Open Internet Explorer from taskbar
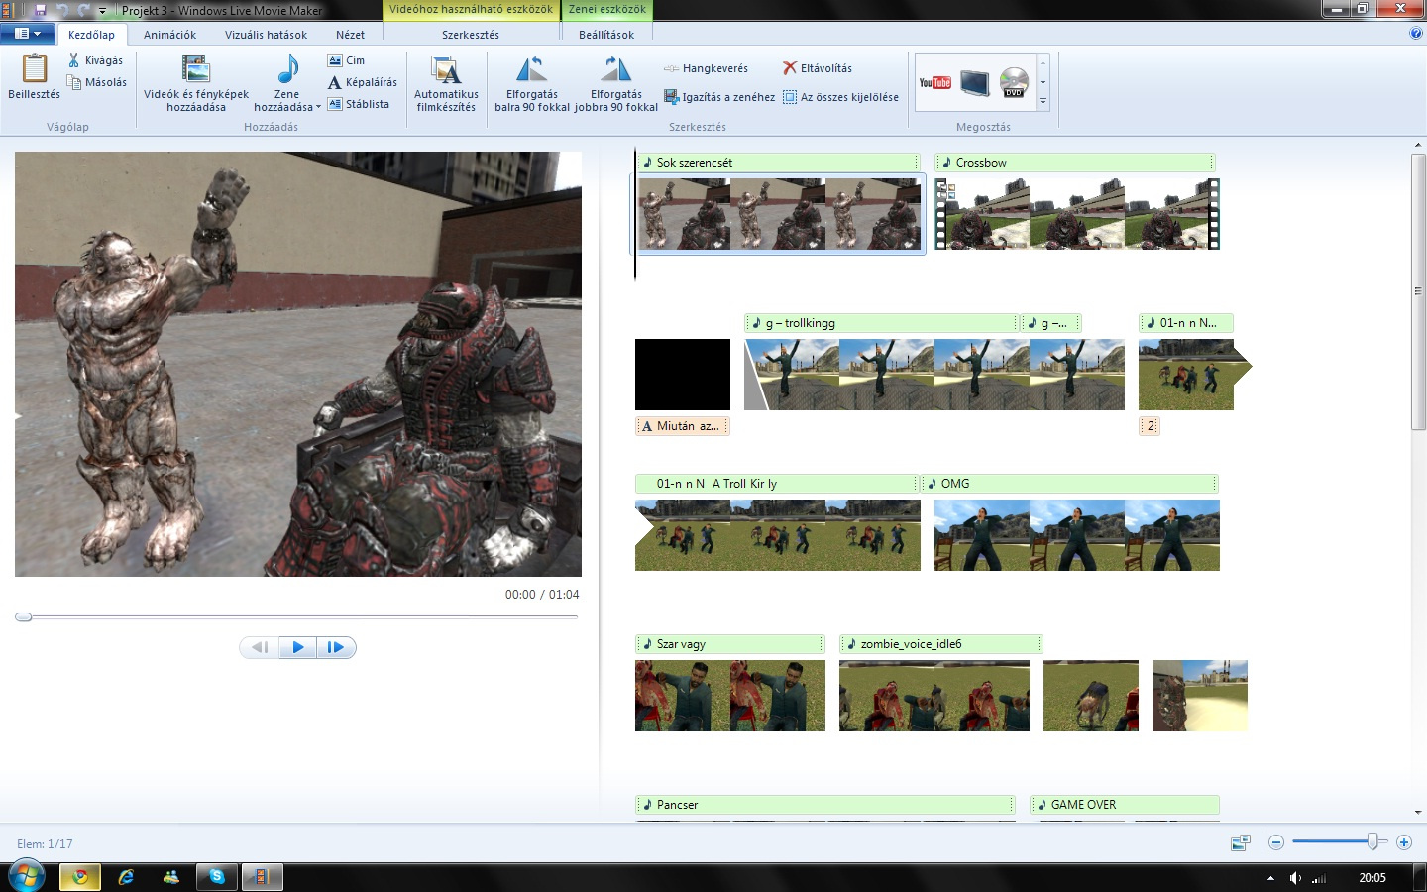 (x=126, y=877)
